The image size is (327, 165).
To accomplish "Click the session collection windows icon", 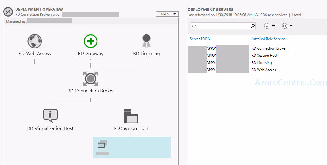I will (103, 144).
